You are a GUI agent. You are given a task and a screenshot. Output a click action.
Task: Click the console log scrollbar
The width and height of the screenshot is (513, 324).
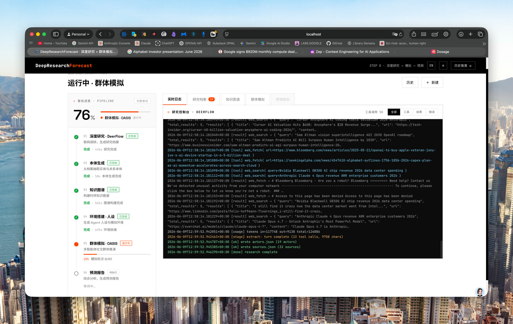[x=441, y=249]
